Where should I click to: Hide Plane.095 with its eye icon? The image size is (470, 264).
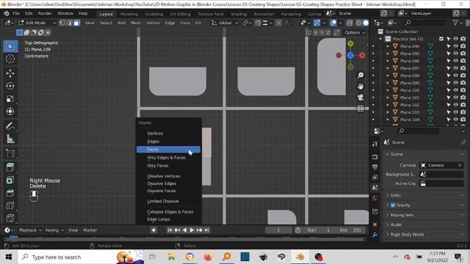[455, 54]
